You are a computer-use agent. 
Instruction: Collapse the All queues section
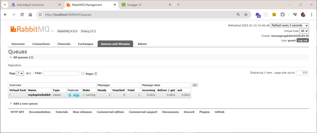23,57
